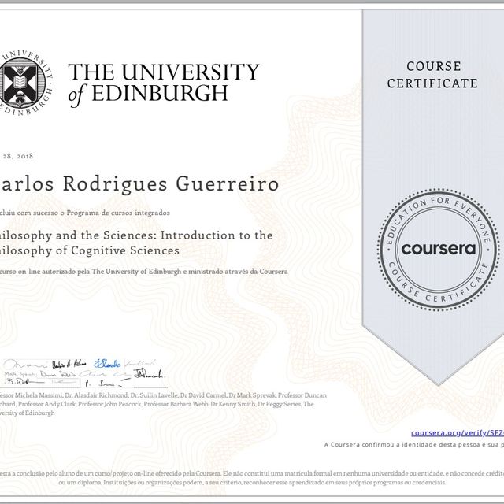This screenshot has width=504, height=504.
Task: Click the University of Edinburgh crest logo
Action: pyautogui.click(x=26, y=83)
